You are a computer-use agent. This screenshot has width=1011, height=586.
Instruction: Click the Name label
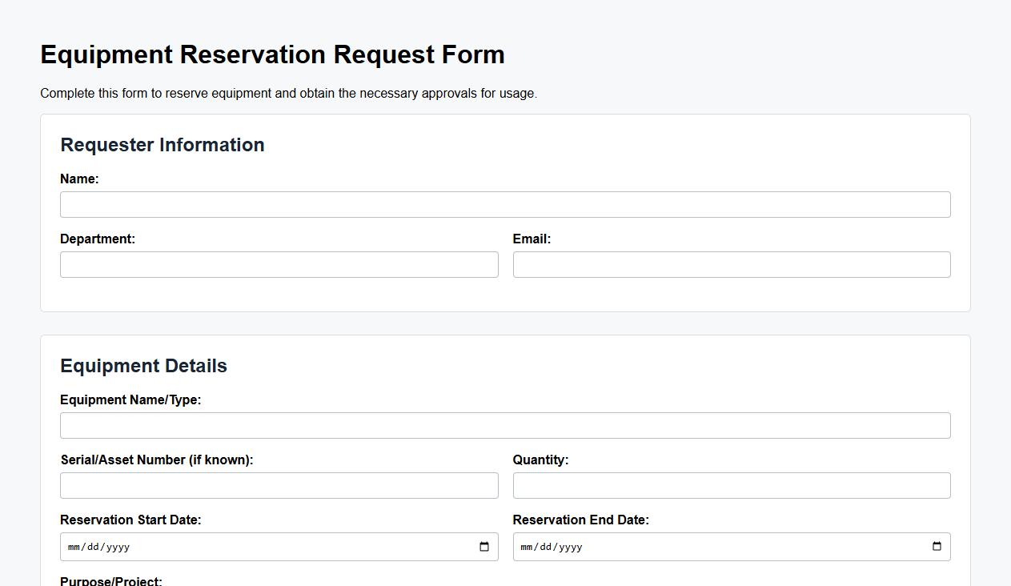click(x=79, y=179)
